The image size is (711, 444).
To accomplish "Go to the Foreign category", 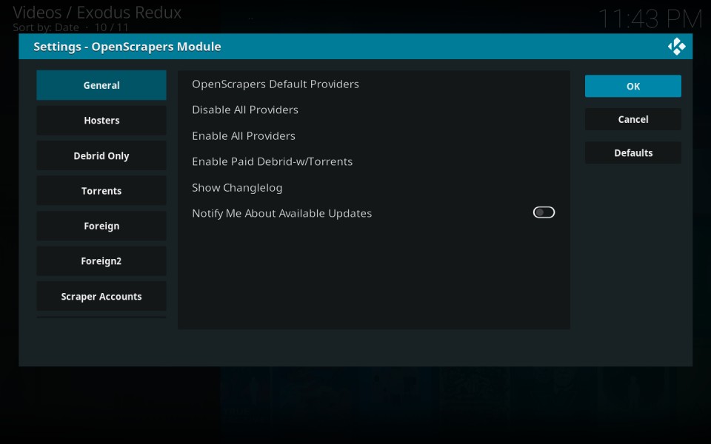I will (101, 226).
